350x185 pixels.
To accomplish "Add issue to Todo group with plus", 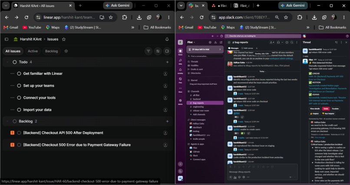I will click(168, 62).
